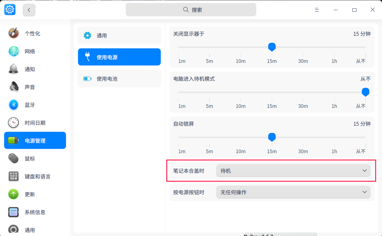Maximize the Control Center window
Screen dimensions: 382x236
coord(354,10)
